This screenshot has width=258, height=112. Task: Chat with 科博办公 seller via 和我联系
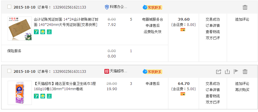152,7
